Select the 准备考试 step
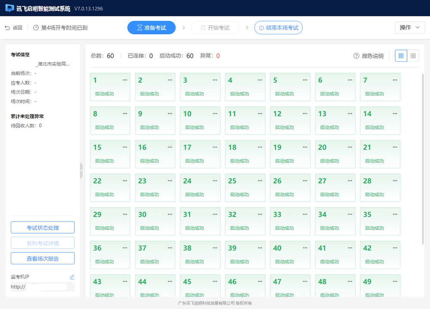Screen dimensions: 430x309 click(151, 28)
